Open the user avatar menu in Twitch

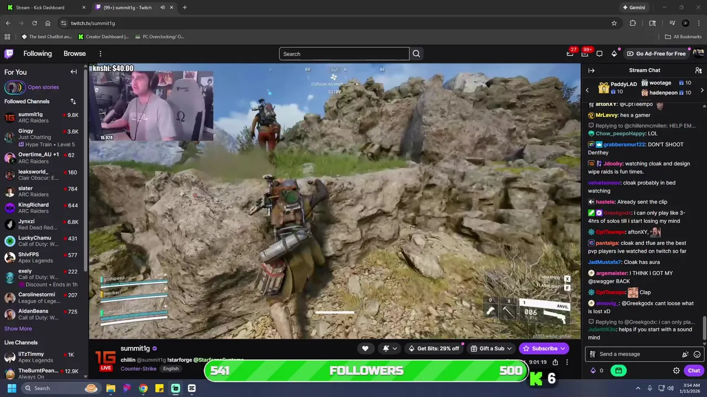click(x=698, y=53)
